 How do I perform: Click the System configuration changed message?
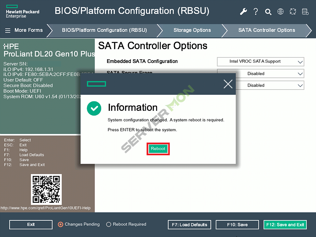click(166, 120)
